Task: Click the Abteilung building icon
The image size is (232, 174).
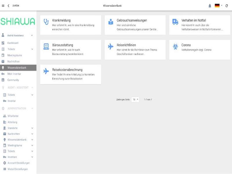Action: pos(5,122)
